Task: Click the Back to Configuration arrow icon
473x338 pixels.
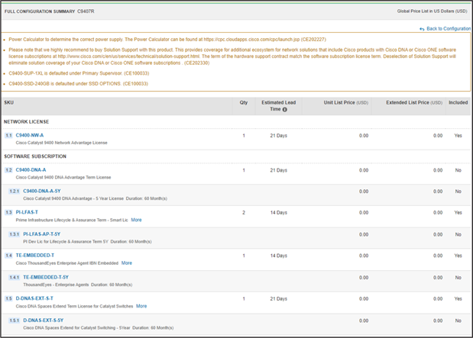Action: pyautogui.click(x=422, y=29)
